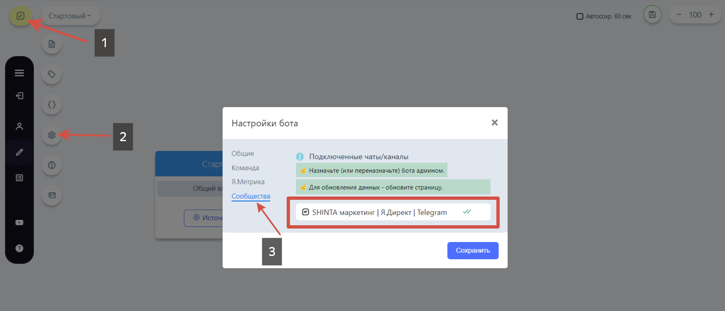Open bot settings via the gear icon

tap(52, 135)
